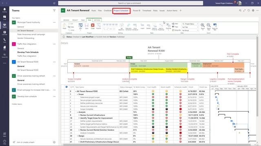Click the Save project ribbon icon

86,26
